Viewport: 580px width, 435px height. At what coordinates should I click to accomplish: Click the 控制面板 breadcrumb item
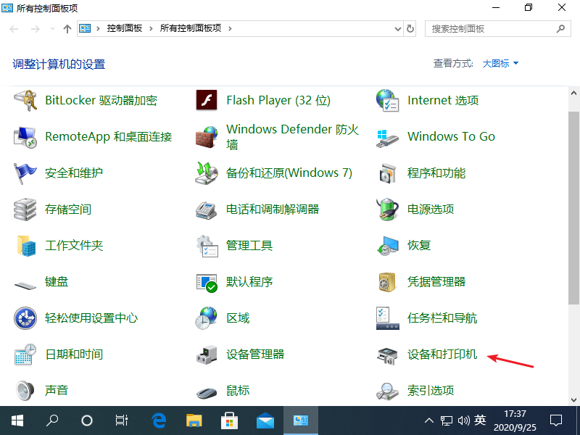(x=125, y=29)
